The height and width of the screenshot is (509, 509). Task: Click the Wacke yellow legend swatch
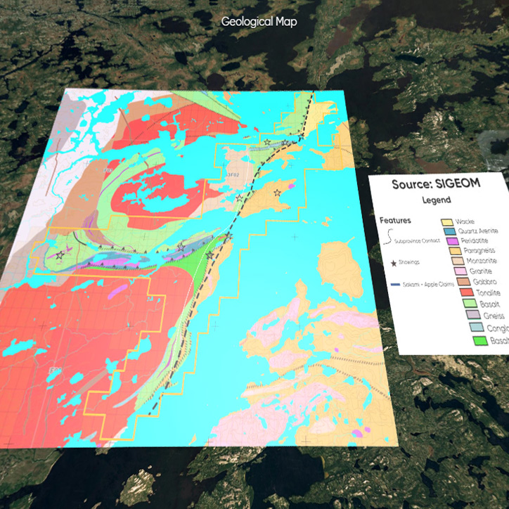click(446, 222)
